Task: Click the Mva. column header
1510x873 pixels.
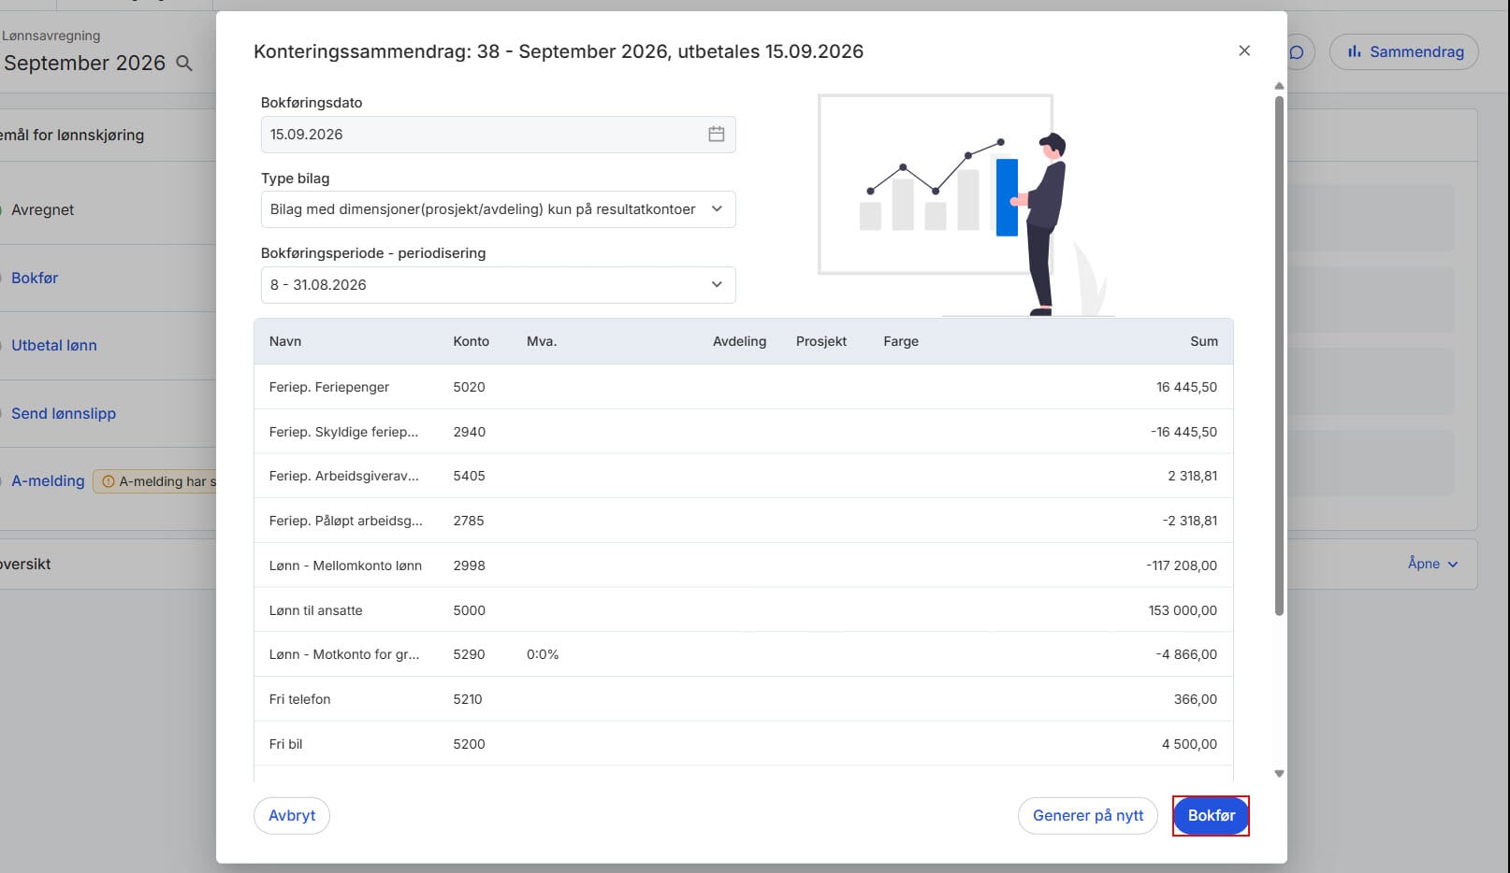Action: 542,342
